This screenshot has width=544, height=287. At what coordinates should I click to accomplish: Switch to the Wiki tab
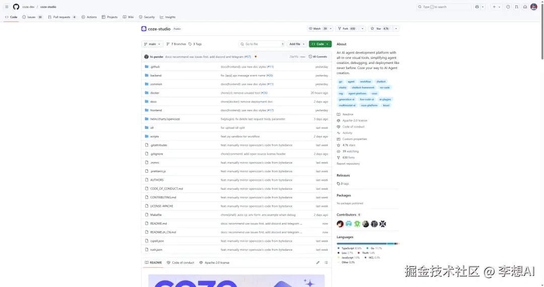pyautogui.click(x=128, y=17)
